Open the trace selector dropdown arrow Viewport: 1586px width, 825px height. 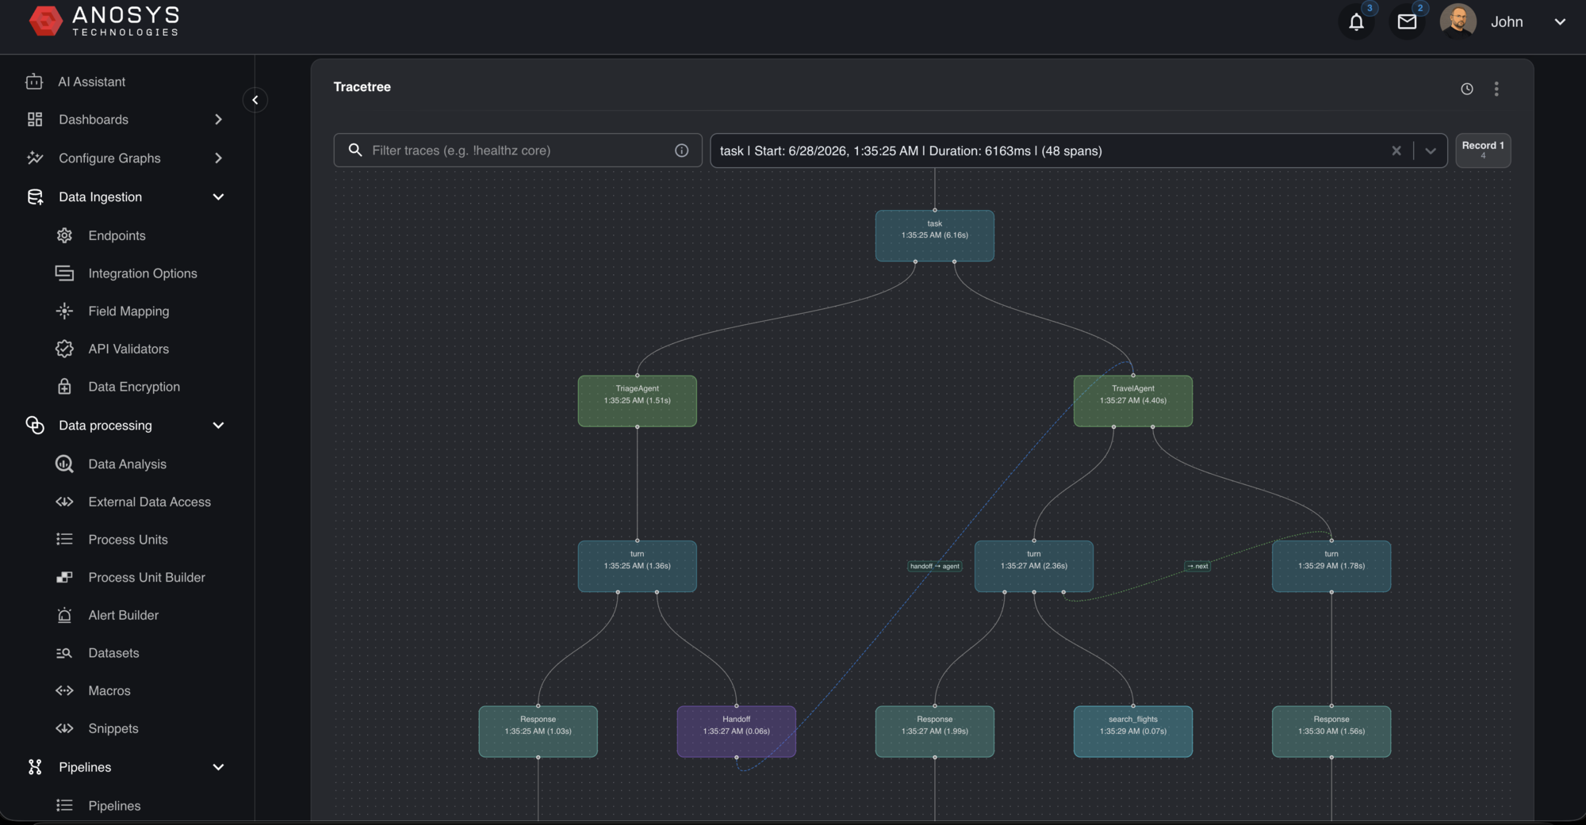[1431, 151]
